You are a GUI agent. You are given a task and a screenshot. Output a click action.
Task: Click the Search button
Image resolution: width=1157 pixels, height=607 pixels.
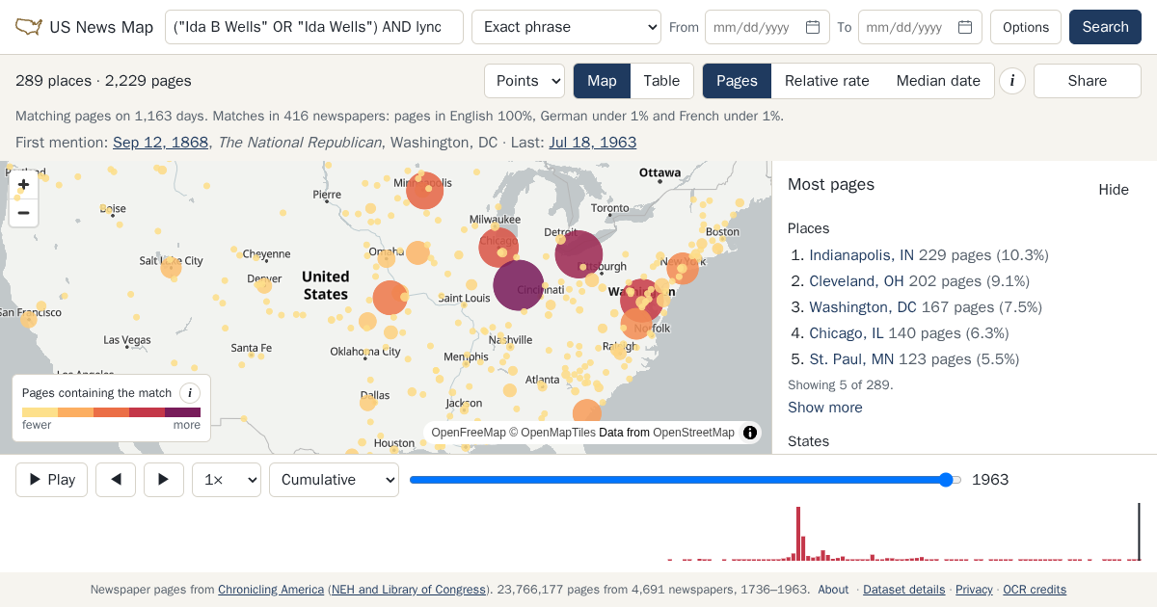coord(1105,27)
